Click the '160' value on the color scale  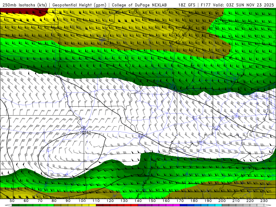click(166, 201)
